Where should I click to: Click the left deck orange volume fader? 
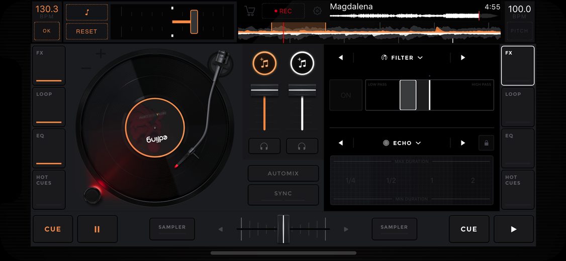[x=264, y=90]
